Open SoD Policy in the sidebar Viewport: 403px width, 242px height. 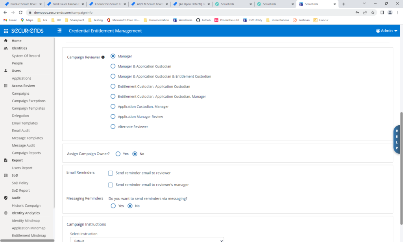click(x=20, y=183)
